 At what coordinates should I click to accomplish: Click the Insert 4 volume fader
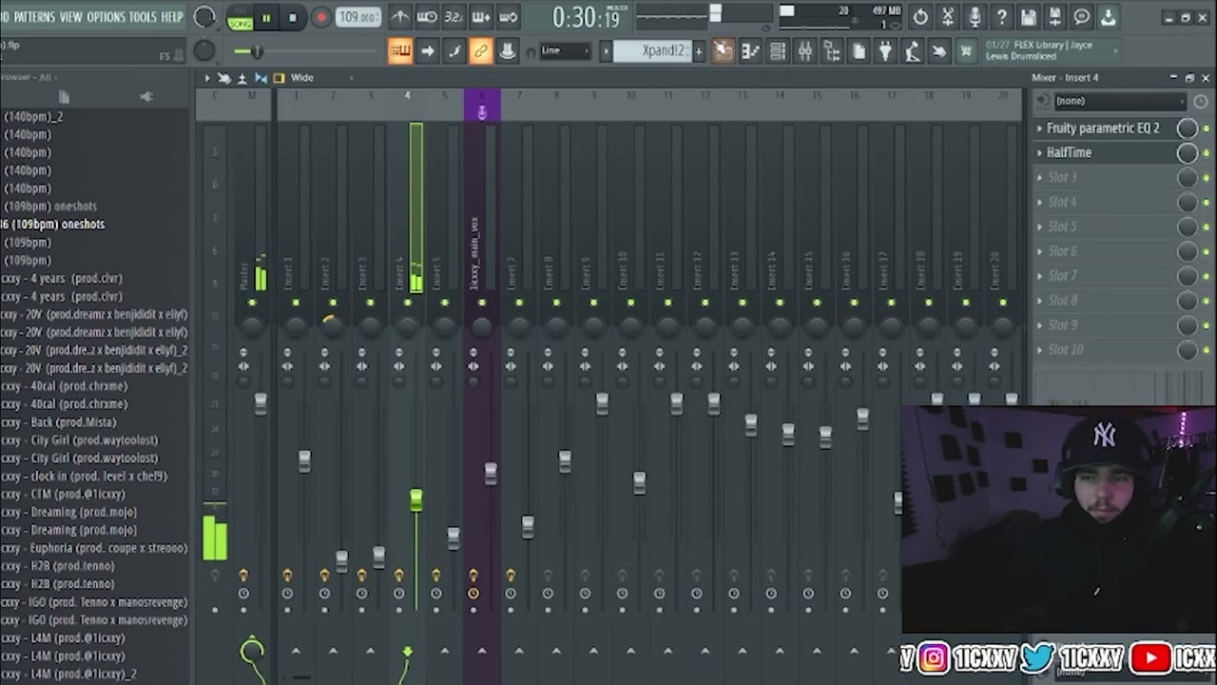pos(415,500)
